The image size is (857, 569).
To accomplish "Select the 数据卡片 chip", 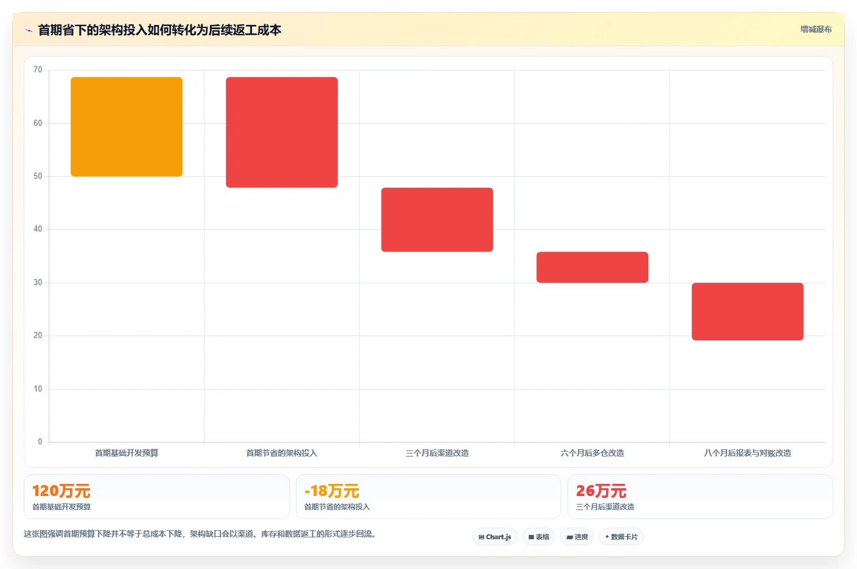I will pyautogui.click(x=621, y=537).
